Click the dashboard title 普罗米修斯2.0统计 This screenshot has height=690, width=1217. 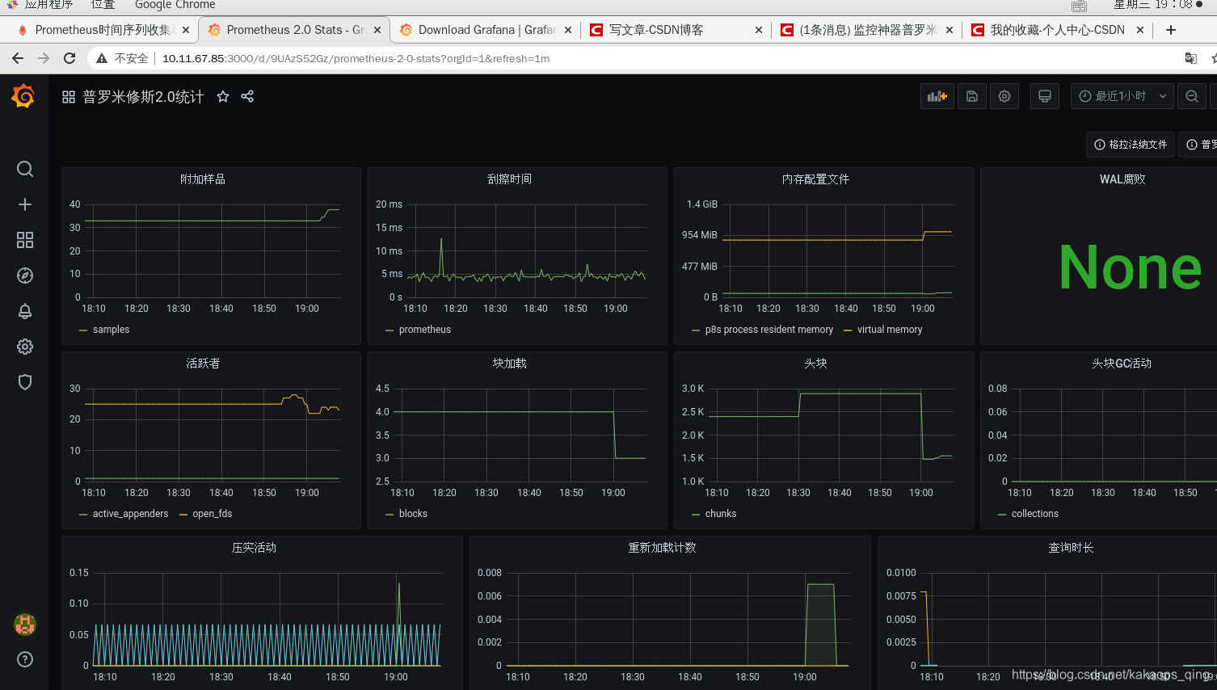[x=143, y=97]
